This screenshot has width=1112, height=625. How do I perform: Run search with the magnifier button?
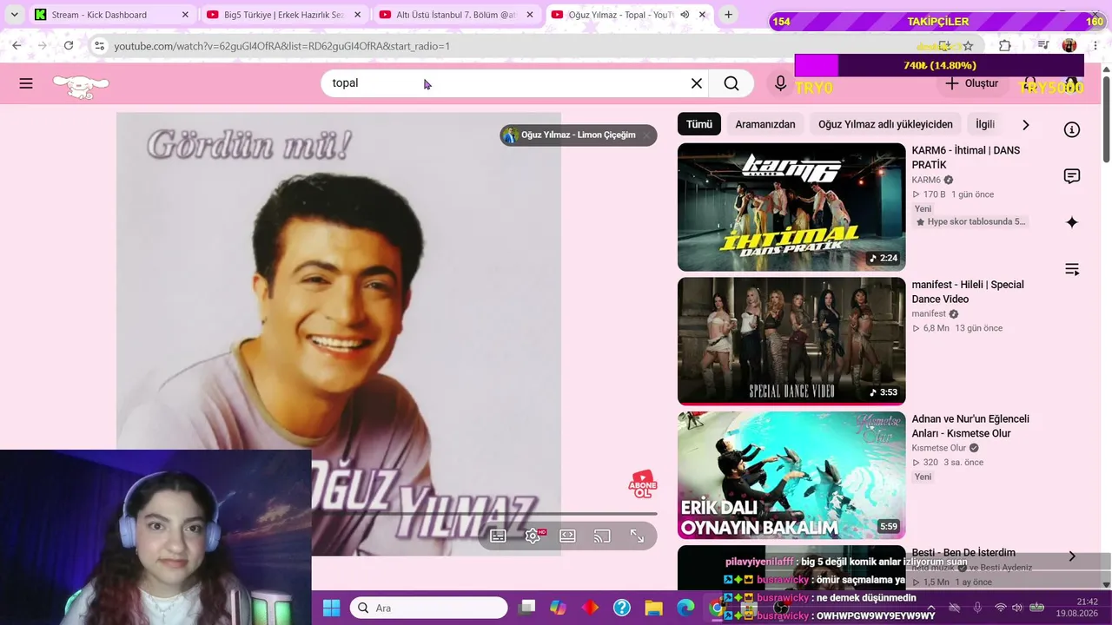(x=731, y=83)
